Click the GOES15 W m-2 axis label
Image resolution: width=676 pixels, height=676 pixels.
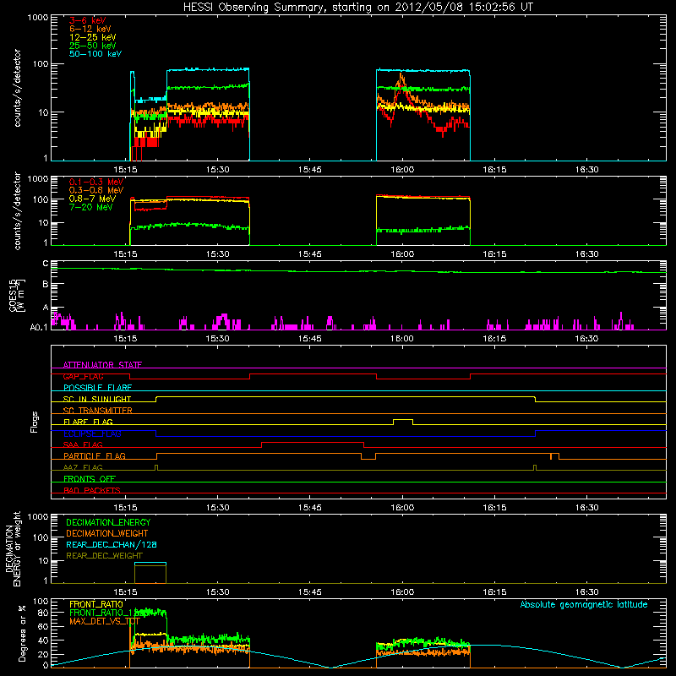pyautogui.click(x=17, y=295)
